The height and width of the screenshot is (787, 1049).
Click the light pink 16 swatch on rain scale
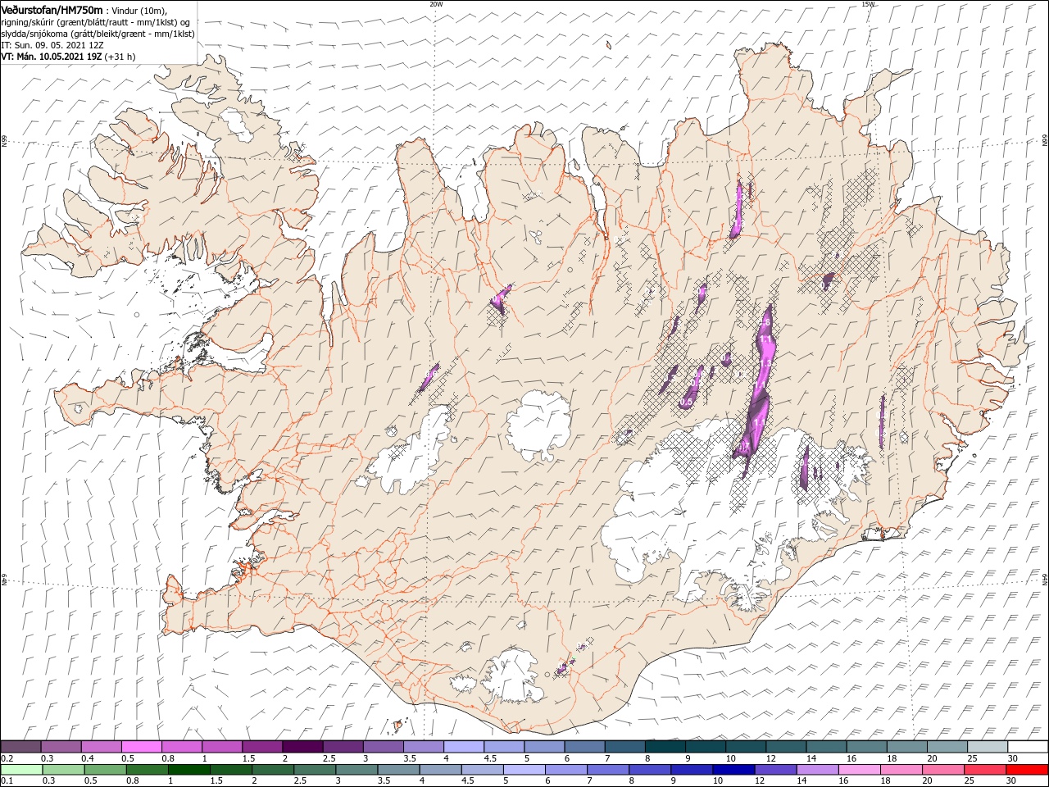[861, 770]
